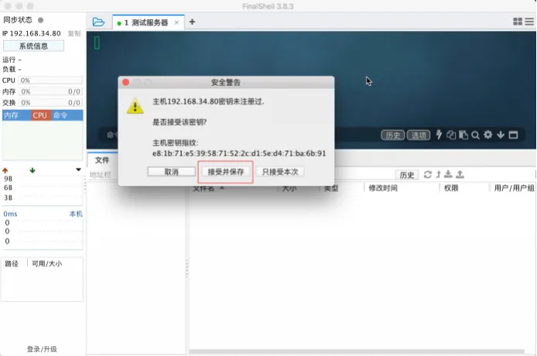Click the 可用/大小 disk column header
This screenshot has width=537, height=356.
(47, 263)
